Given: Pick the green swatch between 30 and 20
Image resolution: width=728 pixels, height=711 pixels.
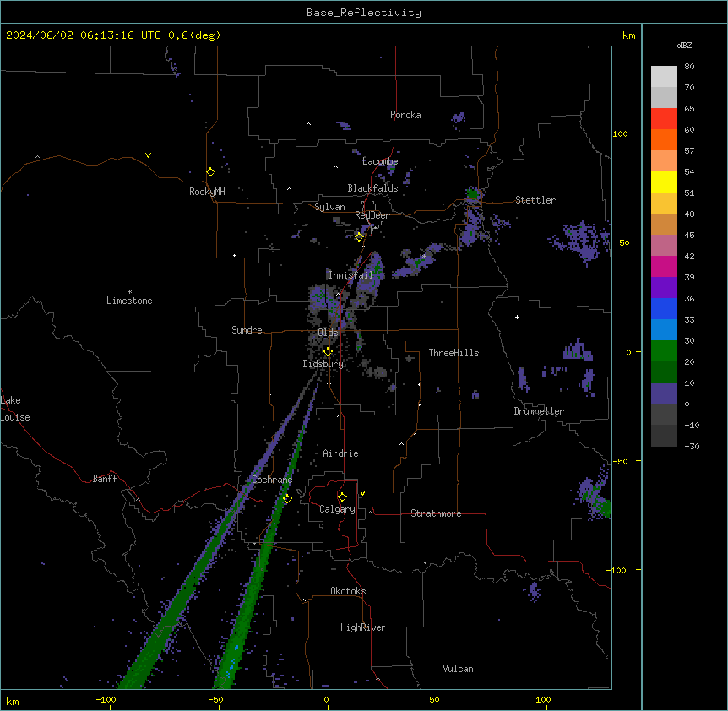Looking at the screenshot, I should (664, 351).
